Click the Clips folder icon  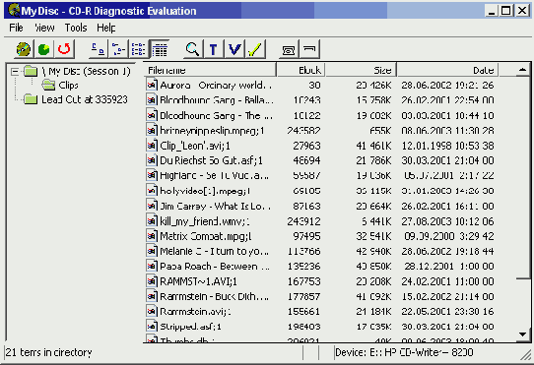tap(48, 85)
